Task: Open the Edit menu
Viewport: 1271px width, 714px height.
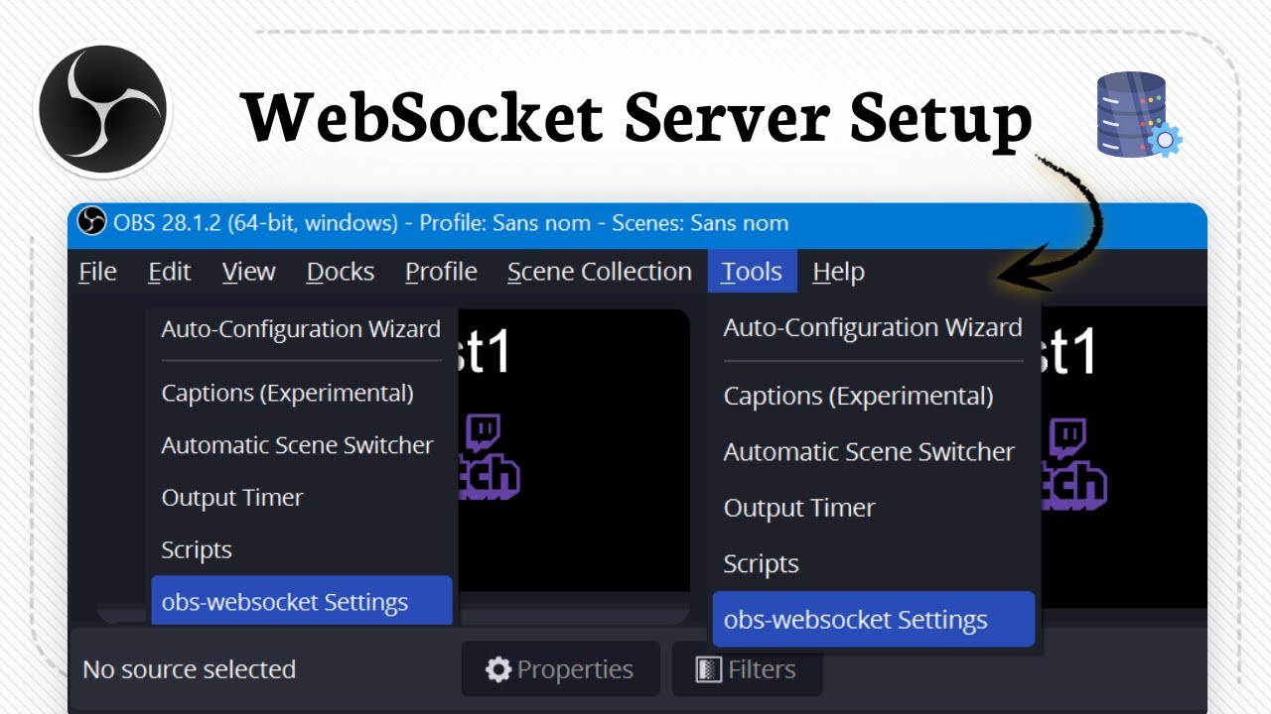Action: pyautogui.click(x=170, y=272)
